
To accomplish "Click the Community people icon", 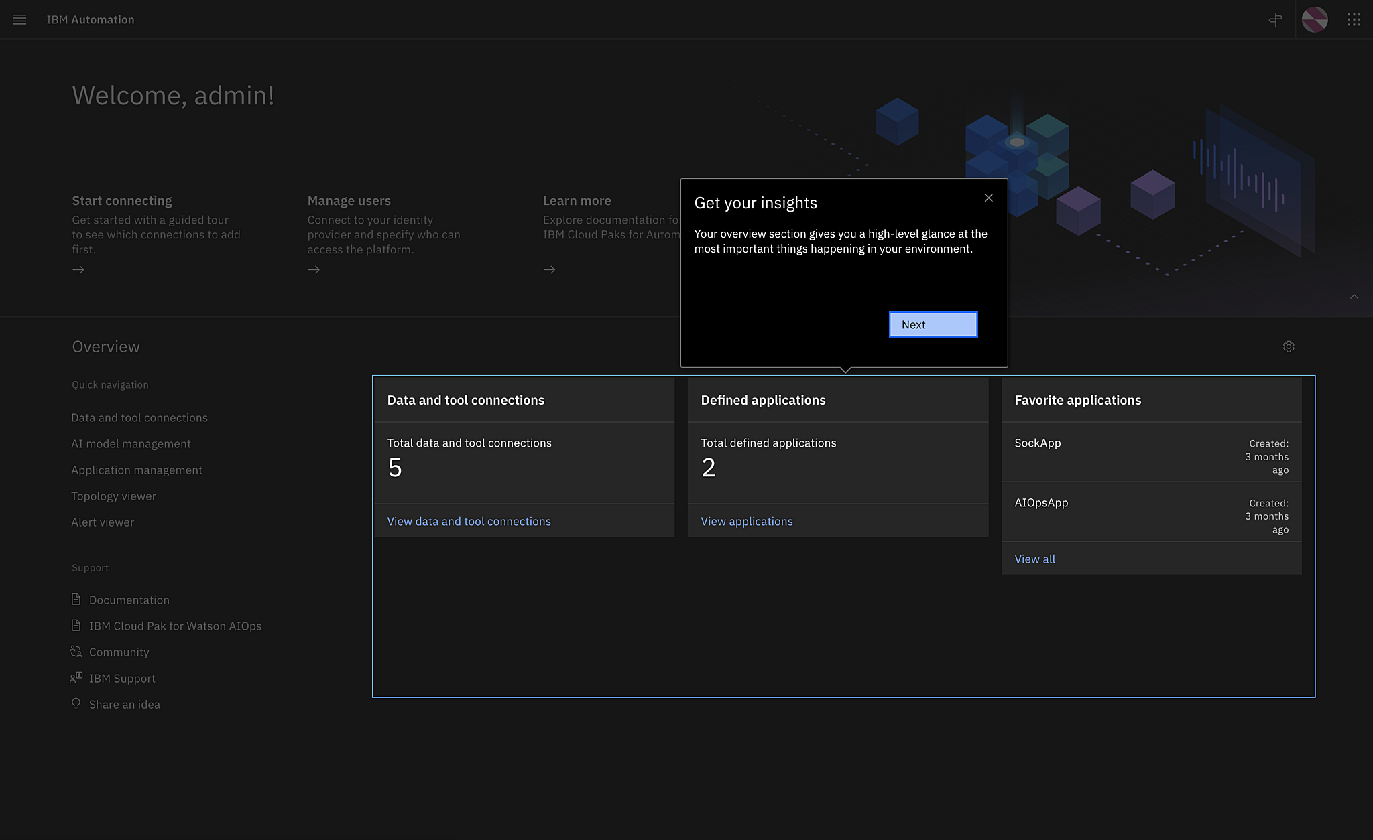I will [x=76, y=651].
